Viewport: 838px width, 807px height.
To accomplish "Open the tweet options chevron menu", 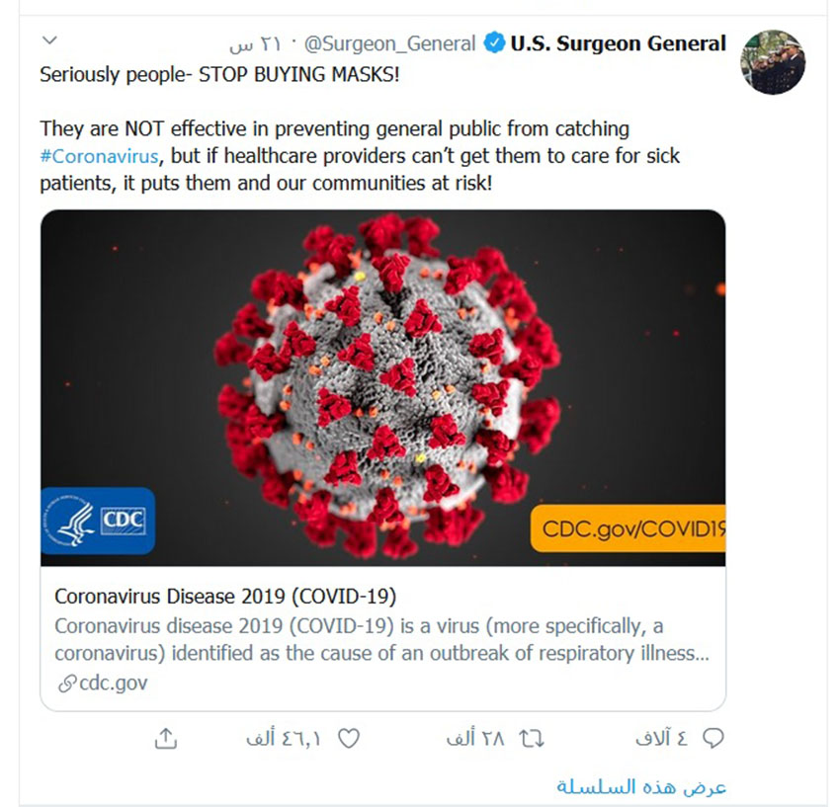I will pos(49,40).
